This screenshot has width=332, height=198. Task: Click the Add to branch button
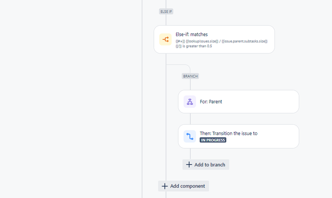(x=206, y=165)
